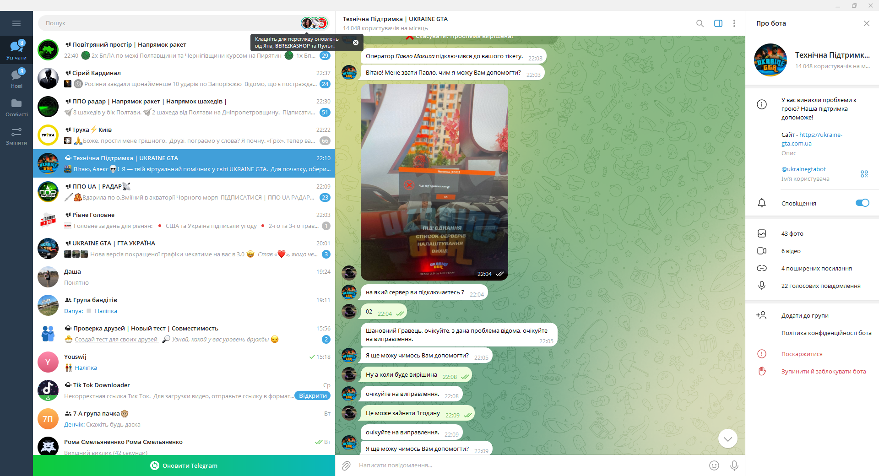Open the Змінити folders settings
Viewport: 879px width, 476px height.
coord(16,135)
